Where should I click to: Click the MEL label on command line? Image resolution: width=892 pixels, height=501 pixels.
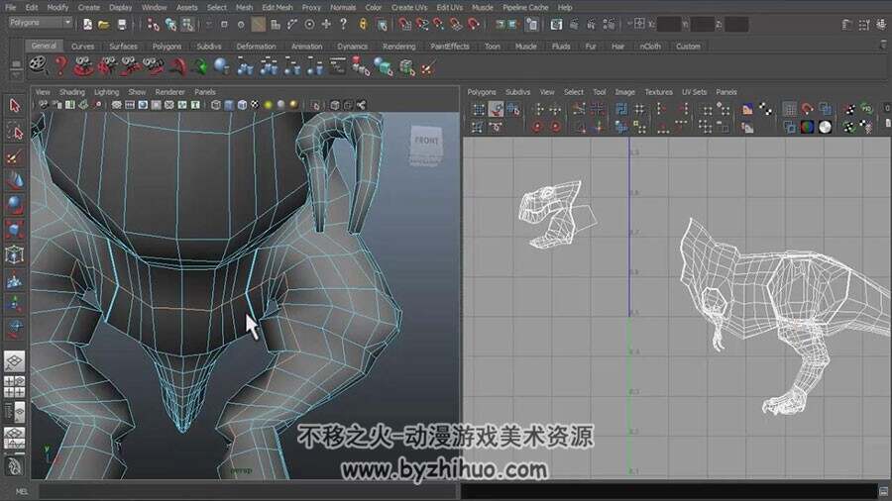21,491
